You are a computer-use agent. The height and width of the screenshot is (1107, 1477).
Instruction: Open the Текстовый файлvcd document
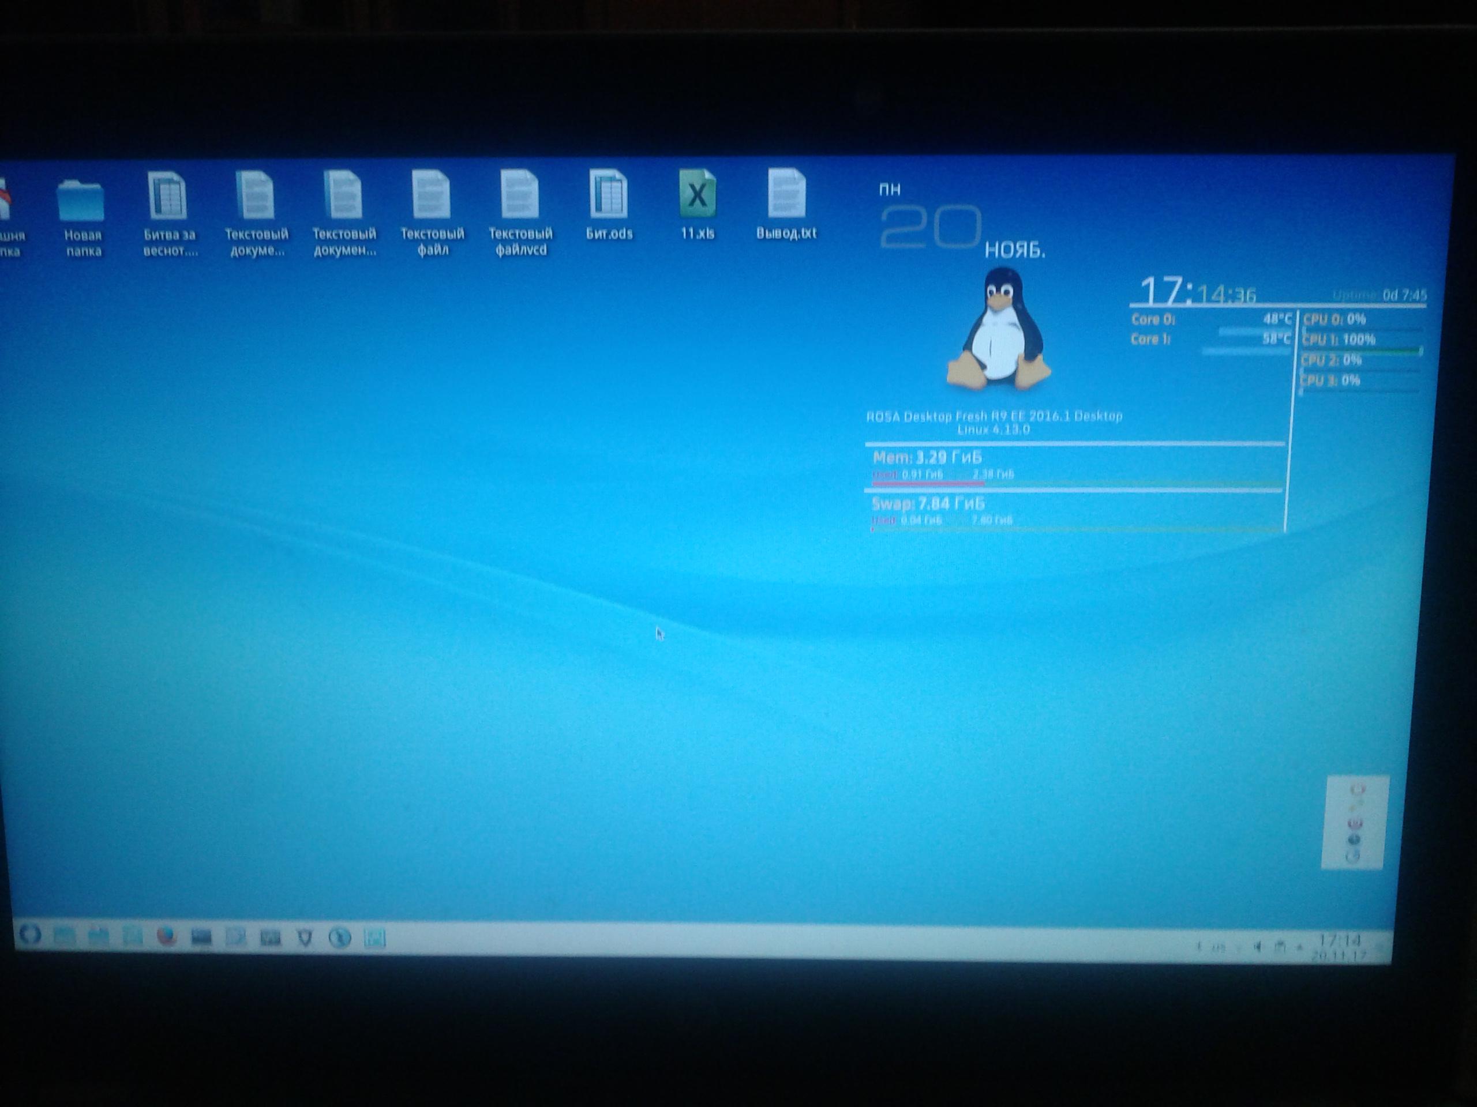(519, 195)
